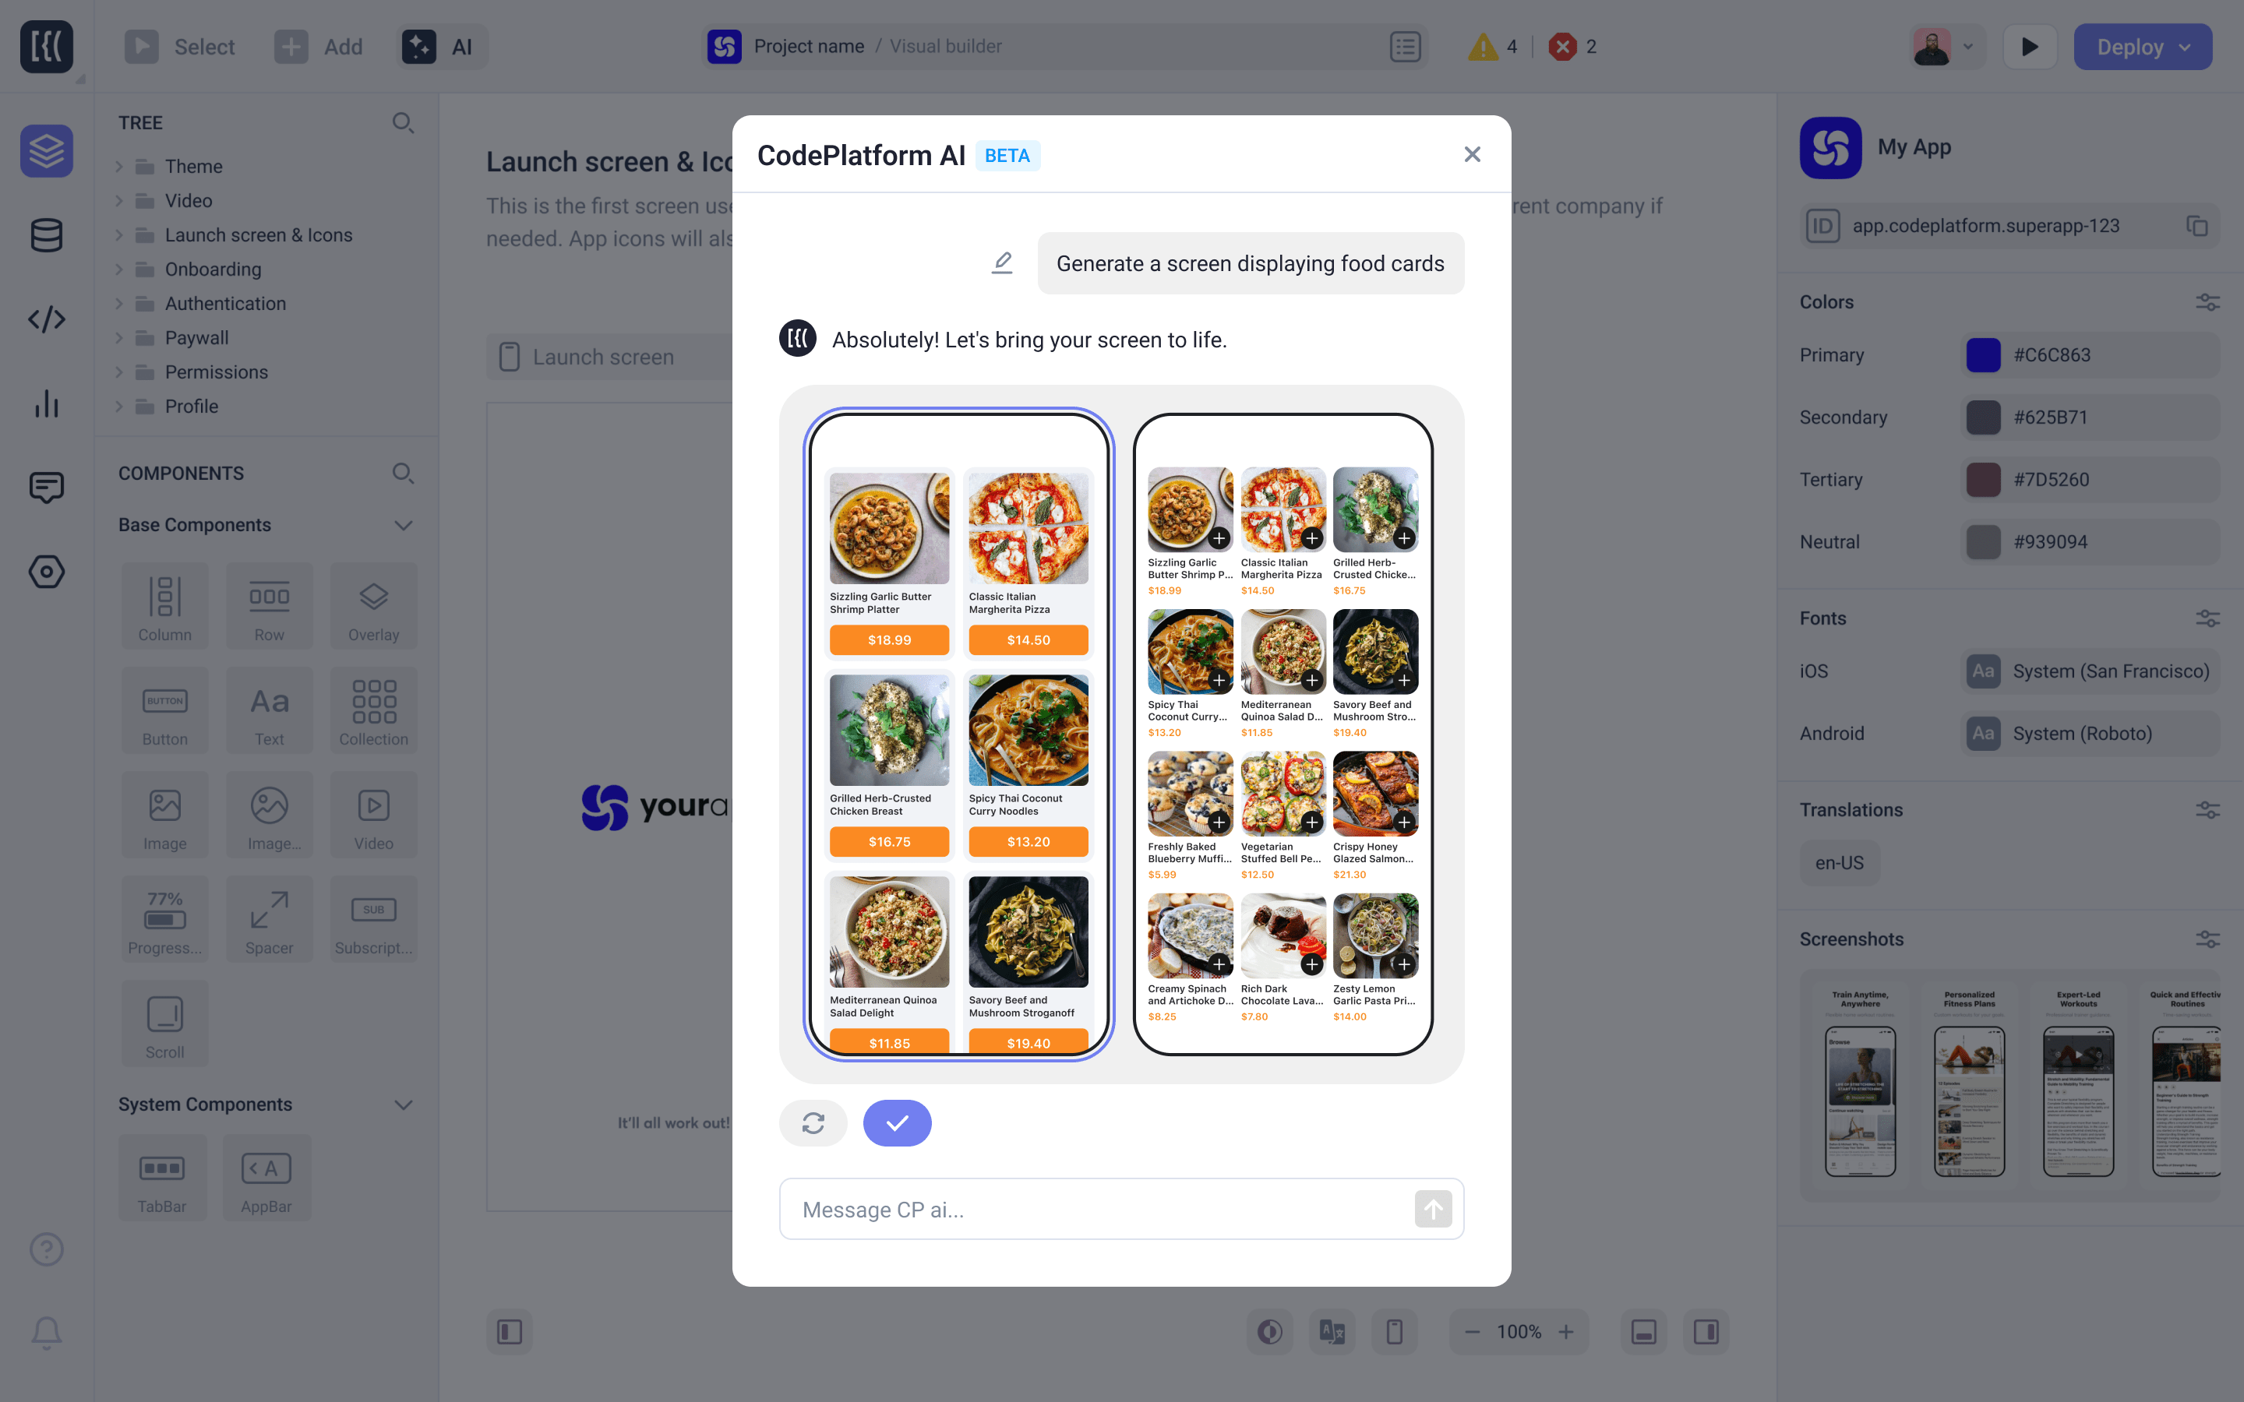Click confirm checkmark button in AI dialog

click(x=897, y=1122)
